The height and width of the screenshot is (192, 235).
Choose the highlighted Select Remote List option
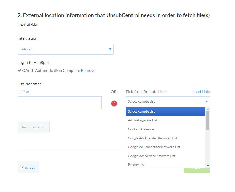tap(166, 112)
